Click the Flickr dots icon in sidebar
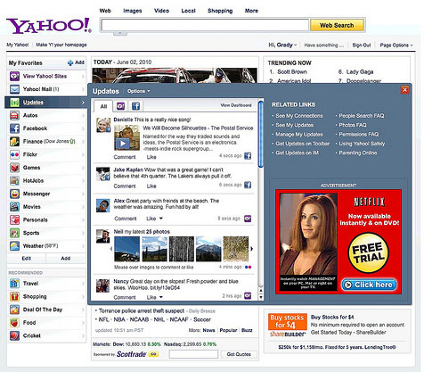424x372 pixels. [14, 154]
